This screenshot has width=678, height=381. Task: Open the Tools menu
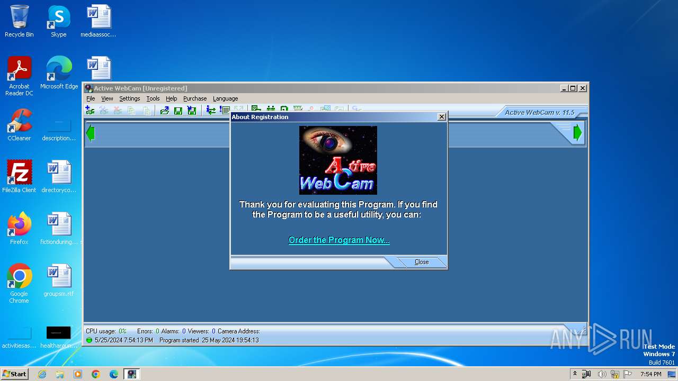pos(153,98)
